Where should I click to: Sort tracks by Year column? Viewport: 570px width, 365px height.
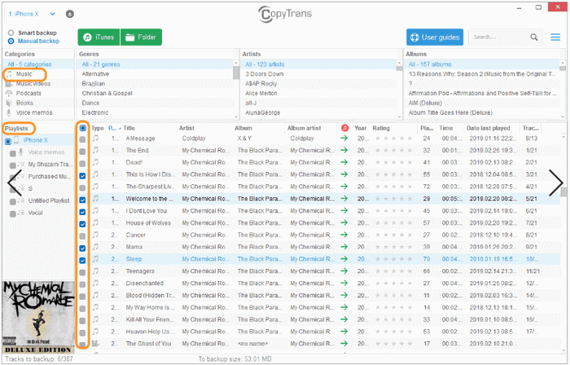pyautogui.click(x=360, y=128)
